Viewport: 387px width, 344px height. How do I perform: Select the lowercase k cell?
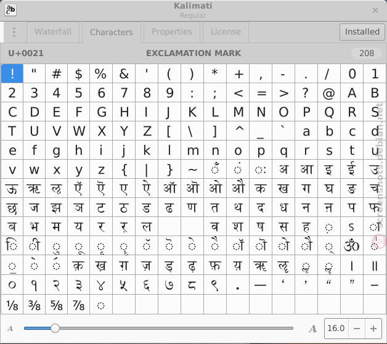pyautogui.click(x=147, y=150)
